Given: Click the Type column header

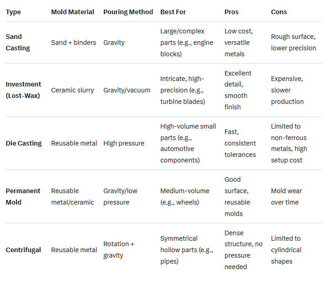Looking at the screenshot, I should pyautogui.click(x=13, y=12).
